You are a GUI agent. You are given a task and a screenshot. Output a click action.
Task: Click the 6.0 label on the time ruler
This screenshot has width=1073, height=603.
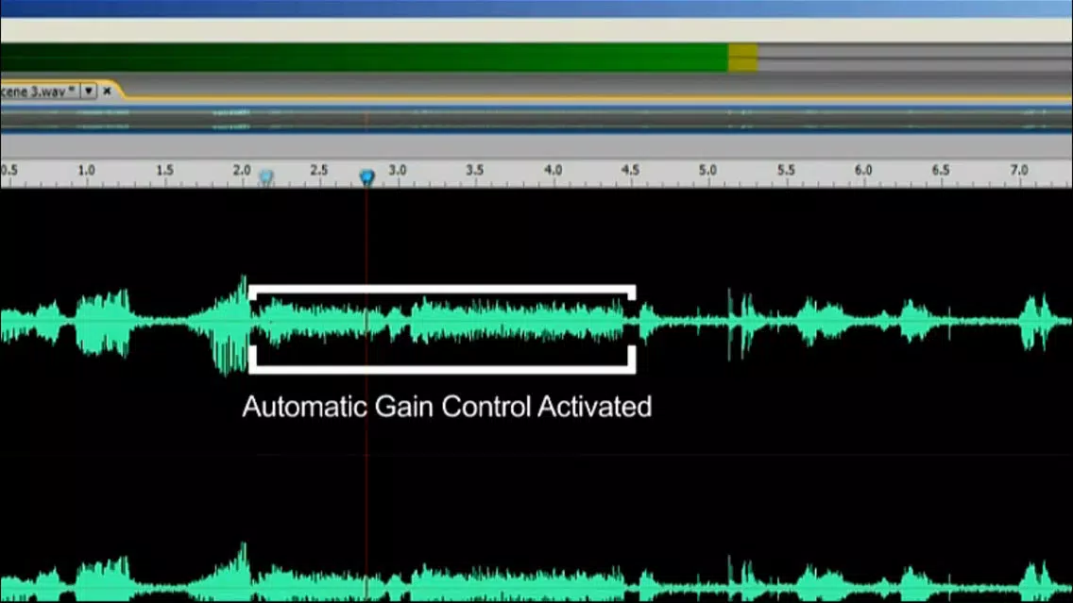click(863, 170)
